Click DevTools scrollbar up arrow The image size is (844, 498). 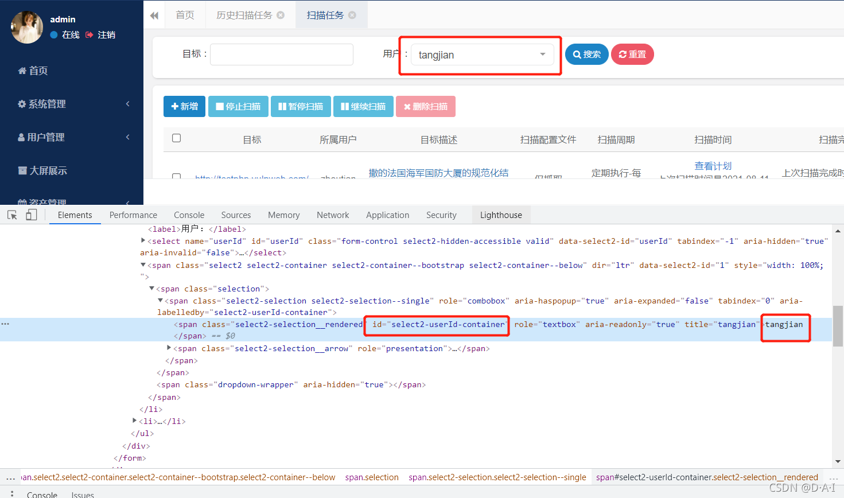pyautogui.click(x=838, y=231)
